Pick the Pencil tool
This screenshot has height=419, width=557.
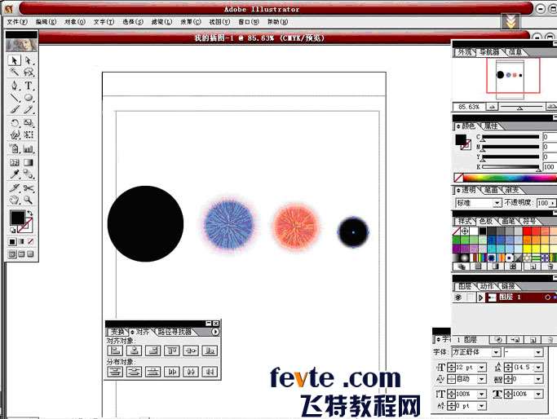point(29,109)
